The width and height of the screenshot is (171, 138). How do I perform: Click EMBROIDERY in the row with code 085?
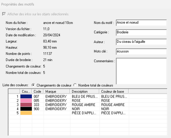pyautogui.click(x=56, y=100)
